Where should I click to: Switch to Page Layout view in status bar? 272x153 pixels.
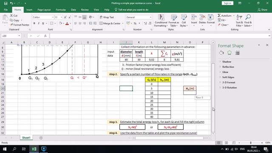(227, 143)
